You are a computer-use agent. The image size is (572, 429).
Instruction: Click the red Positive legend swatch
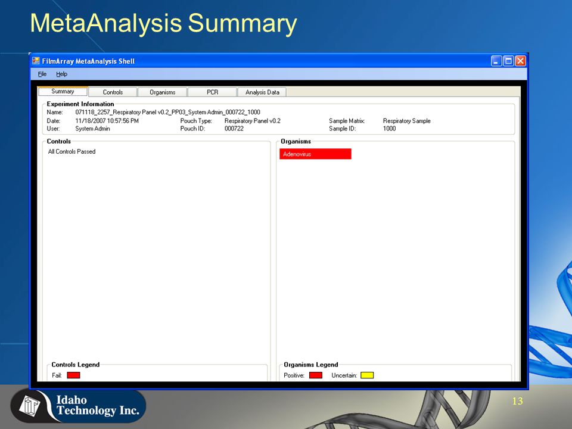[x=316, y=375]
